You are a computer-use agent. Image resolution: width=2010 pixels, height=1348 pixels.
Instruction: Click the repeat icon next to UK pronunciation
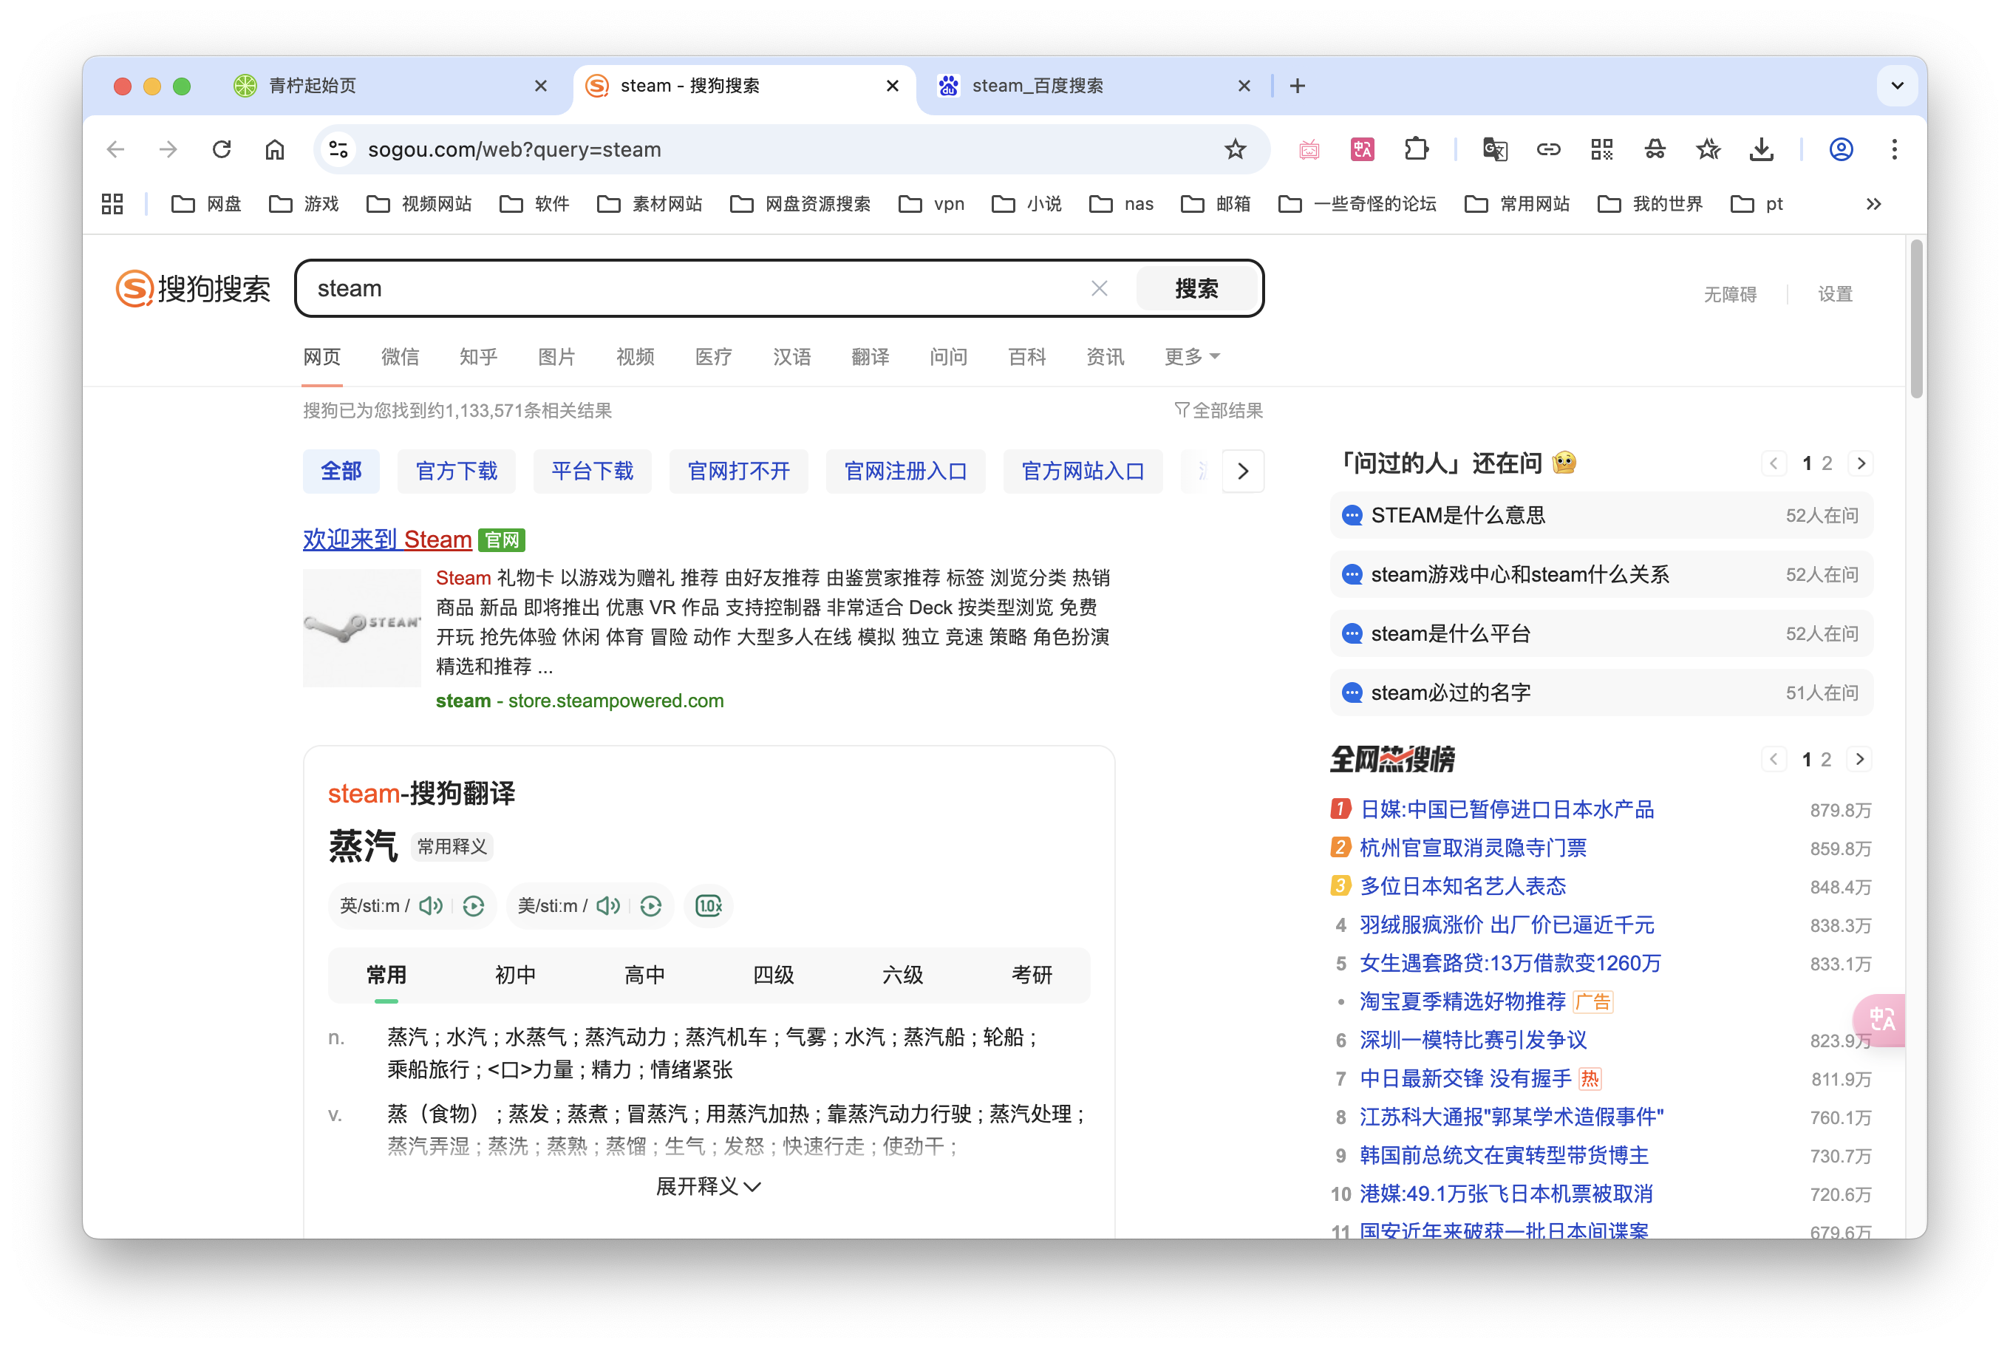474,905
